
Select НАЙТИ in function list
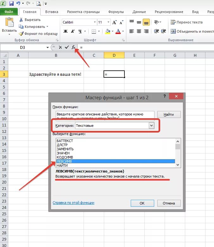116,166
